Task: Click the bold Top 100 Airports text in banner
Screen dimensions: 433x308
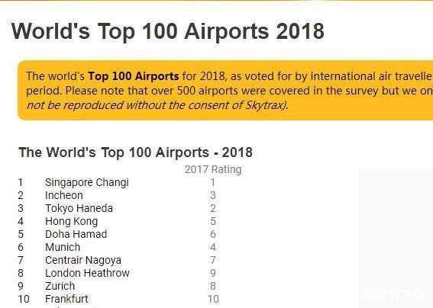Action: pyautogui.click(x=134, y=76)
